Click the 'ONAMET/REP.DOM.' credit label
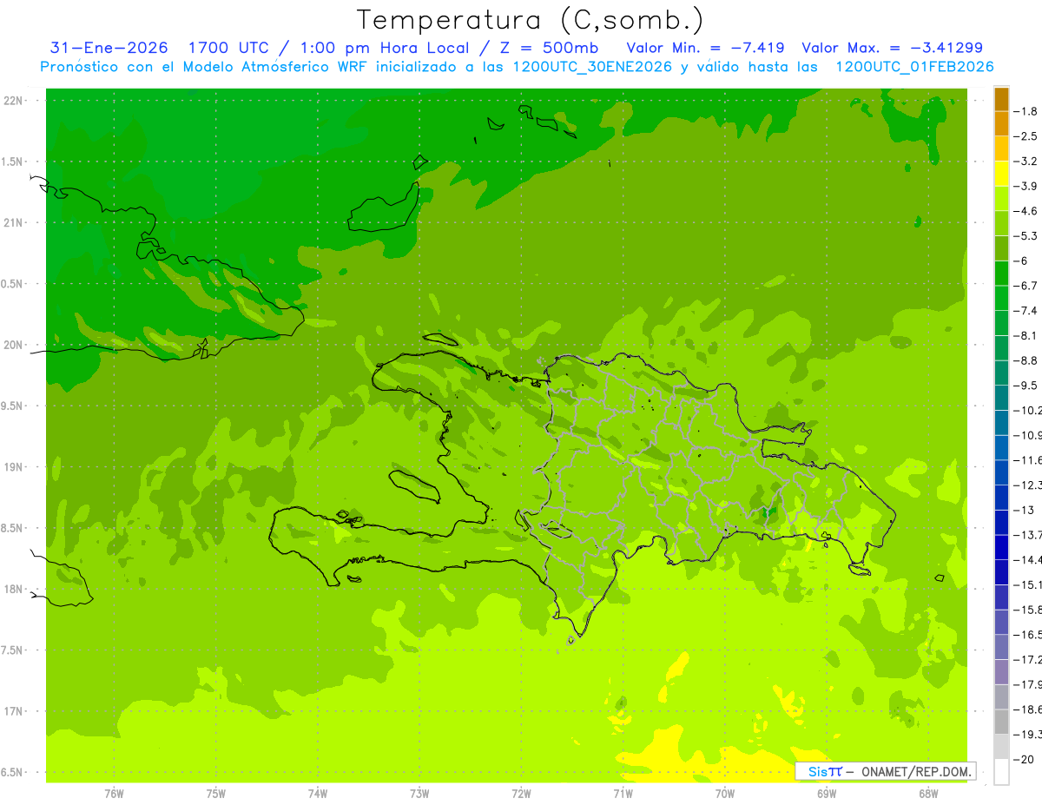Image resolution: width=1042 pixels, height=805 pixels. coord(915,771)
